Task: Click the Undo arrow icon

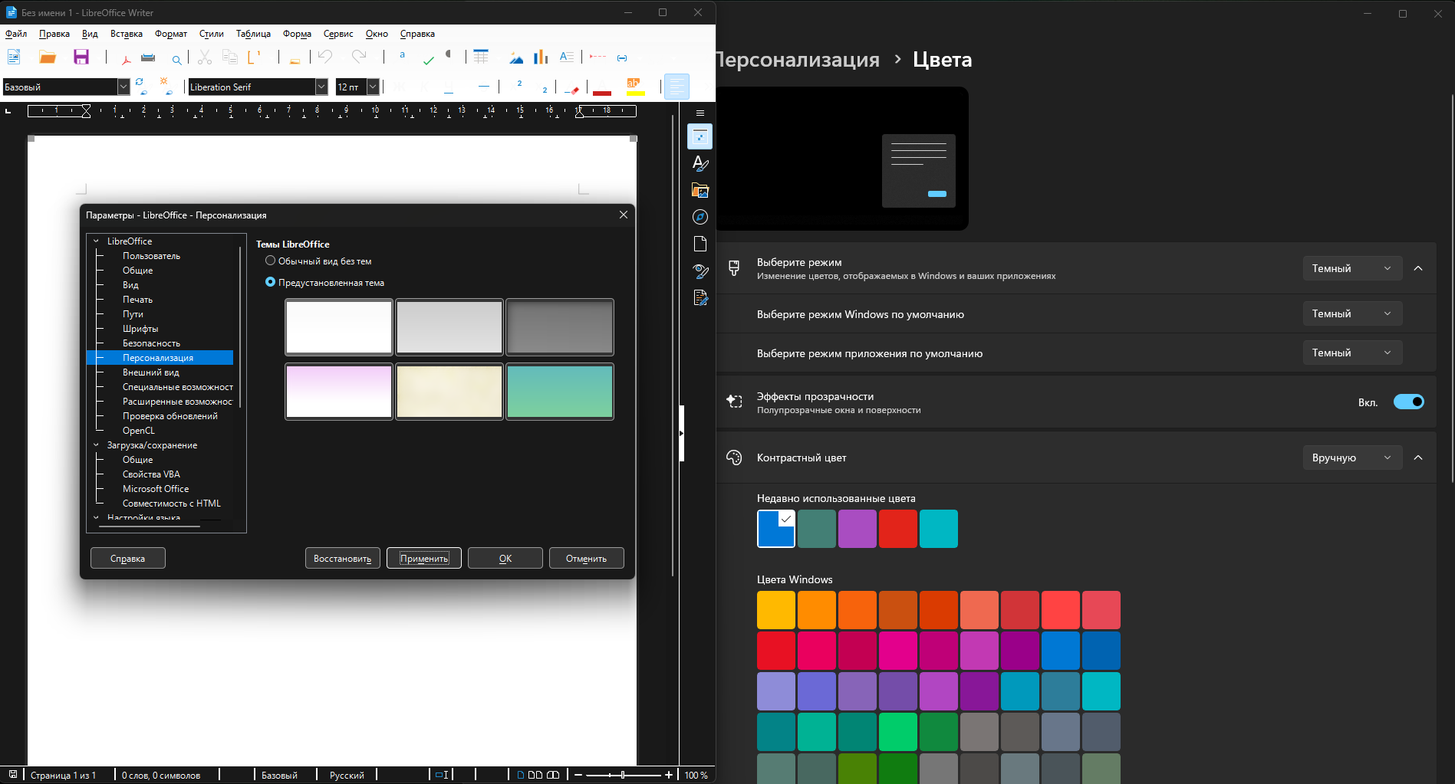Action: tap(325, 57)
